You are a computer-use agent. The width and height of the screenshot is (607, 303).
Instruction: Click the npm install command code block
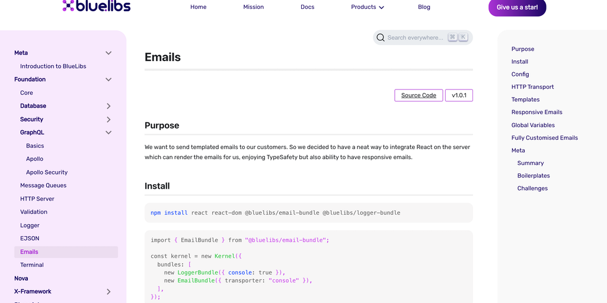point(308,212)
